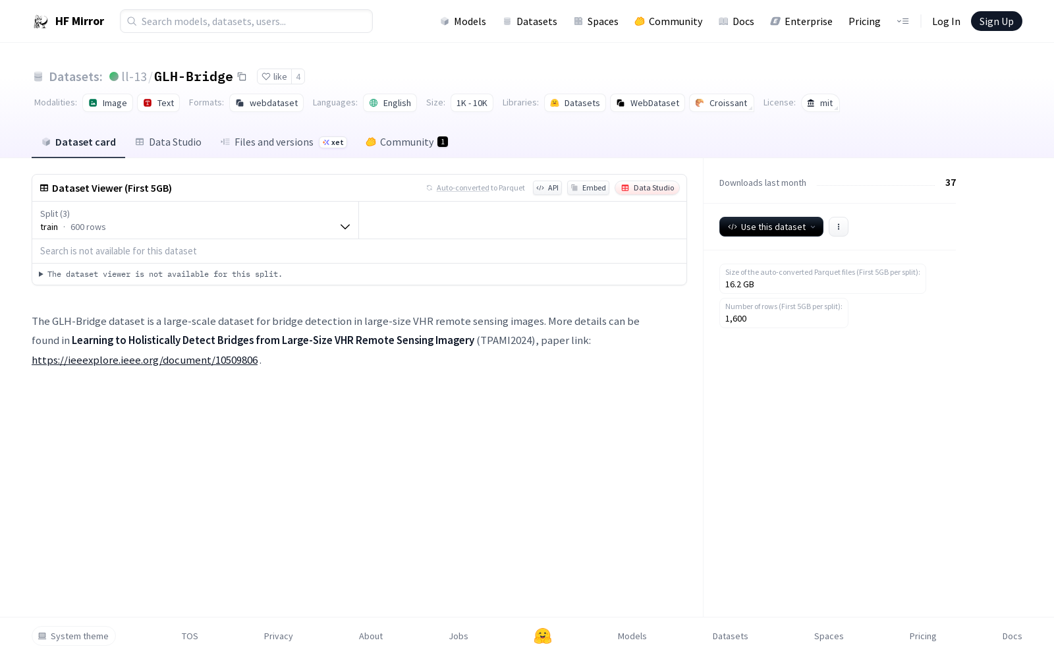Switch to the Dataset card tab

pyautogui.click(x=78, y=142)
